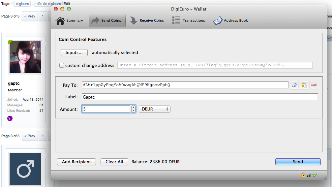332x187 pixels.
Task: Close the DigiEuro wallet window
Action: 56,9
